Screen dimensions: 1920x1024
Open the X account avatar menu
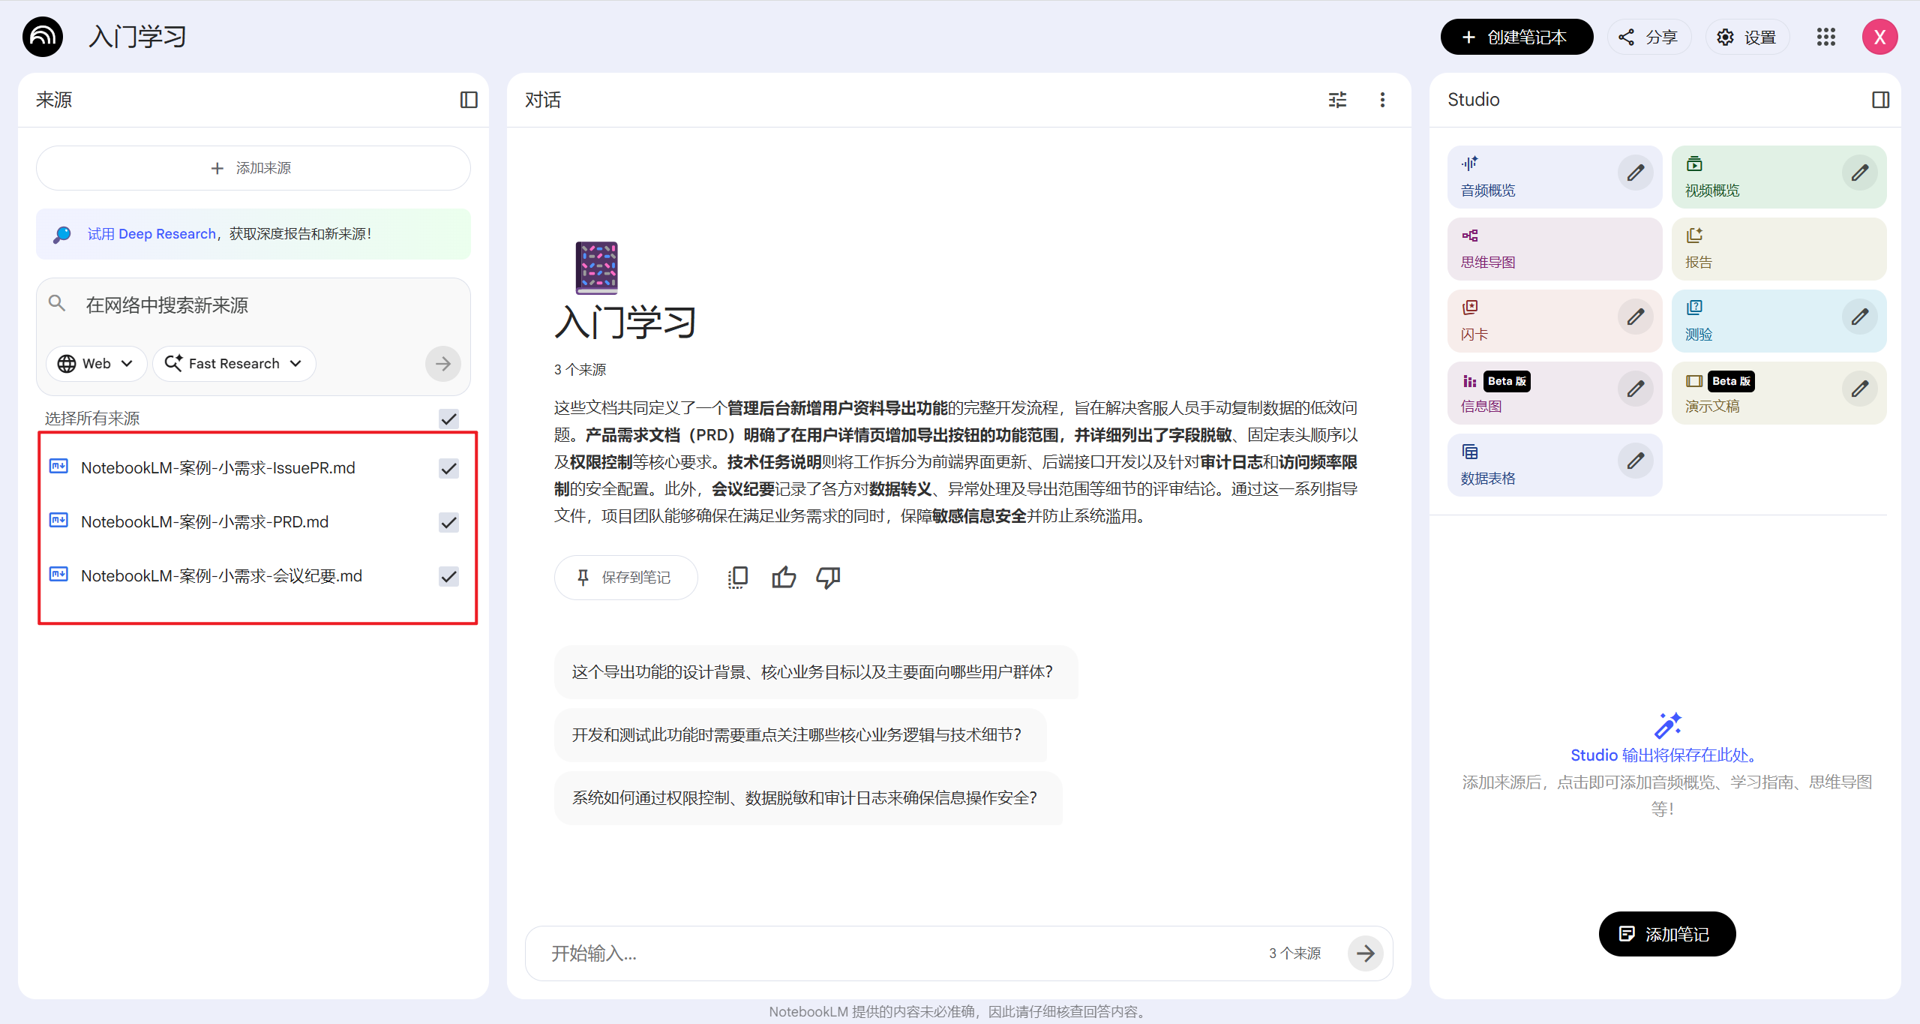pos(1879,37)
